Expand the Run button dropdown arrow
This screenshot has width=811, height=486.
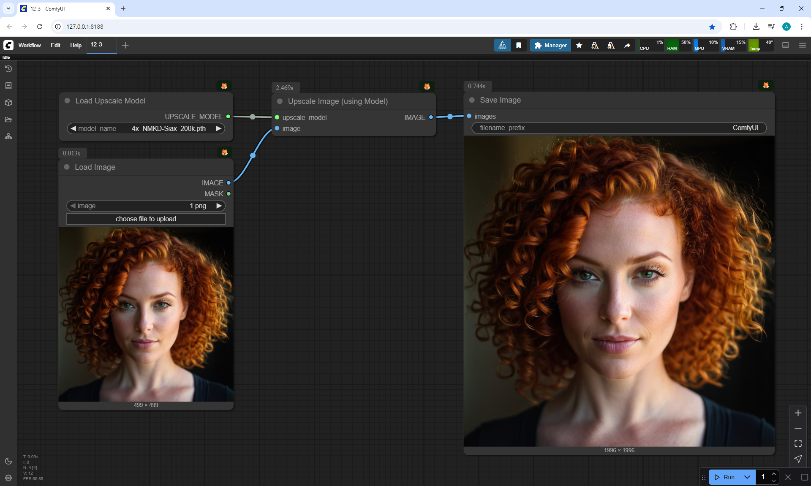point(747,477)
